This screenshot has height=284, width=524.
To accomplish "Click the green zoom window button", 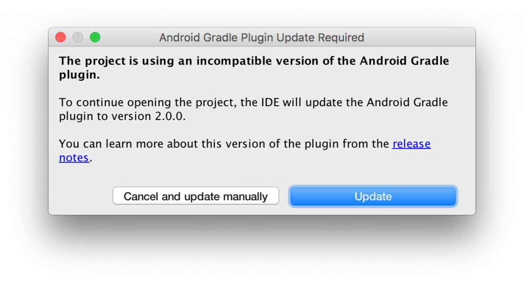I will (x=95, y=37).
